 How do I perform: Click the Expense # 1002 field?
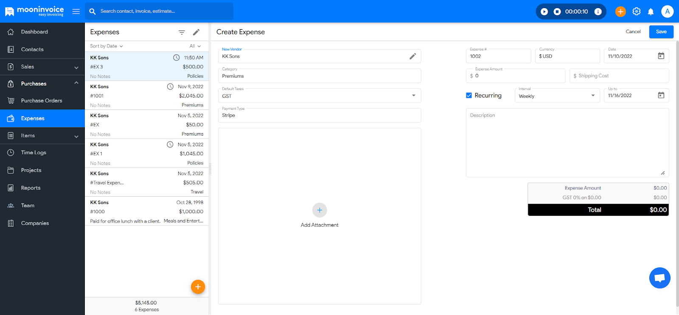[x=498, y=56]
